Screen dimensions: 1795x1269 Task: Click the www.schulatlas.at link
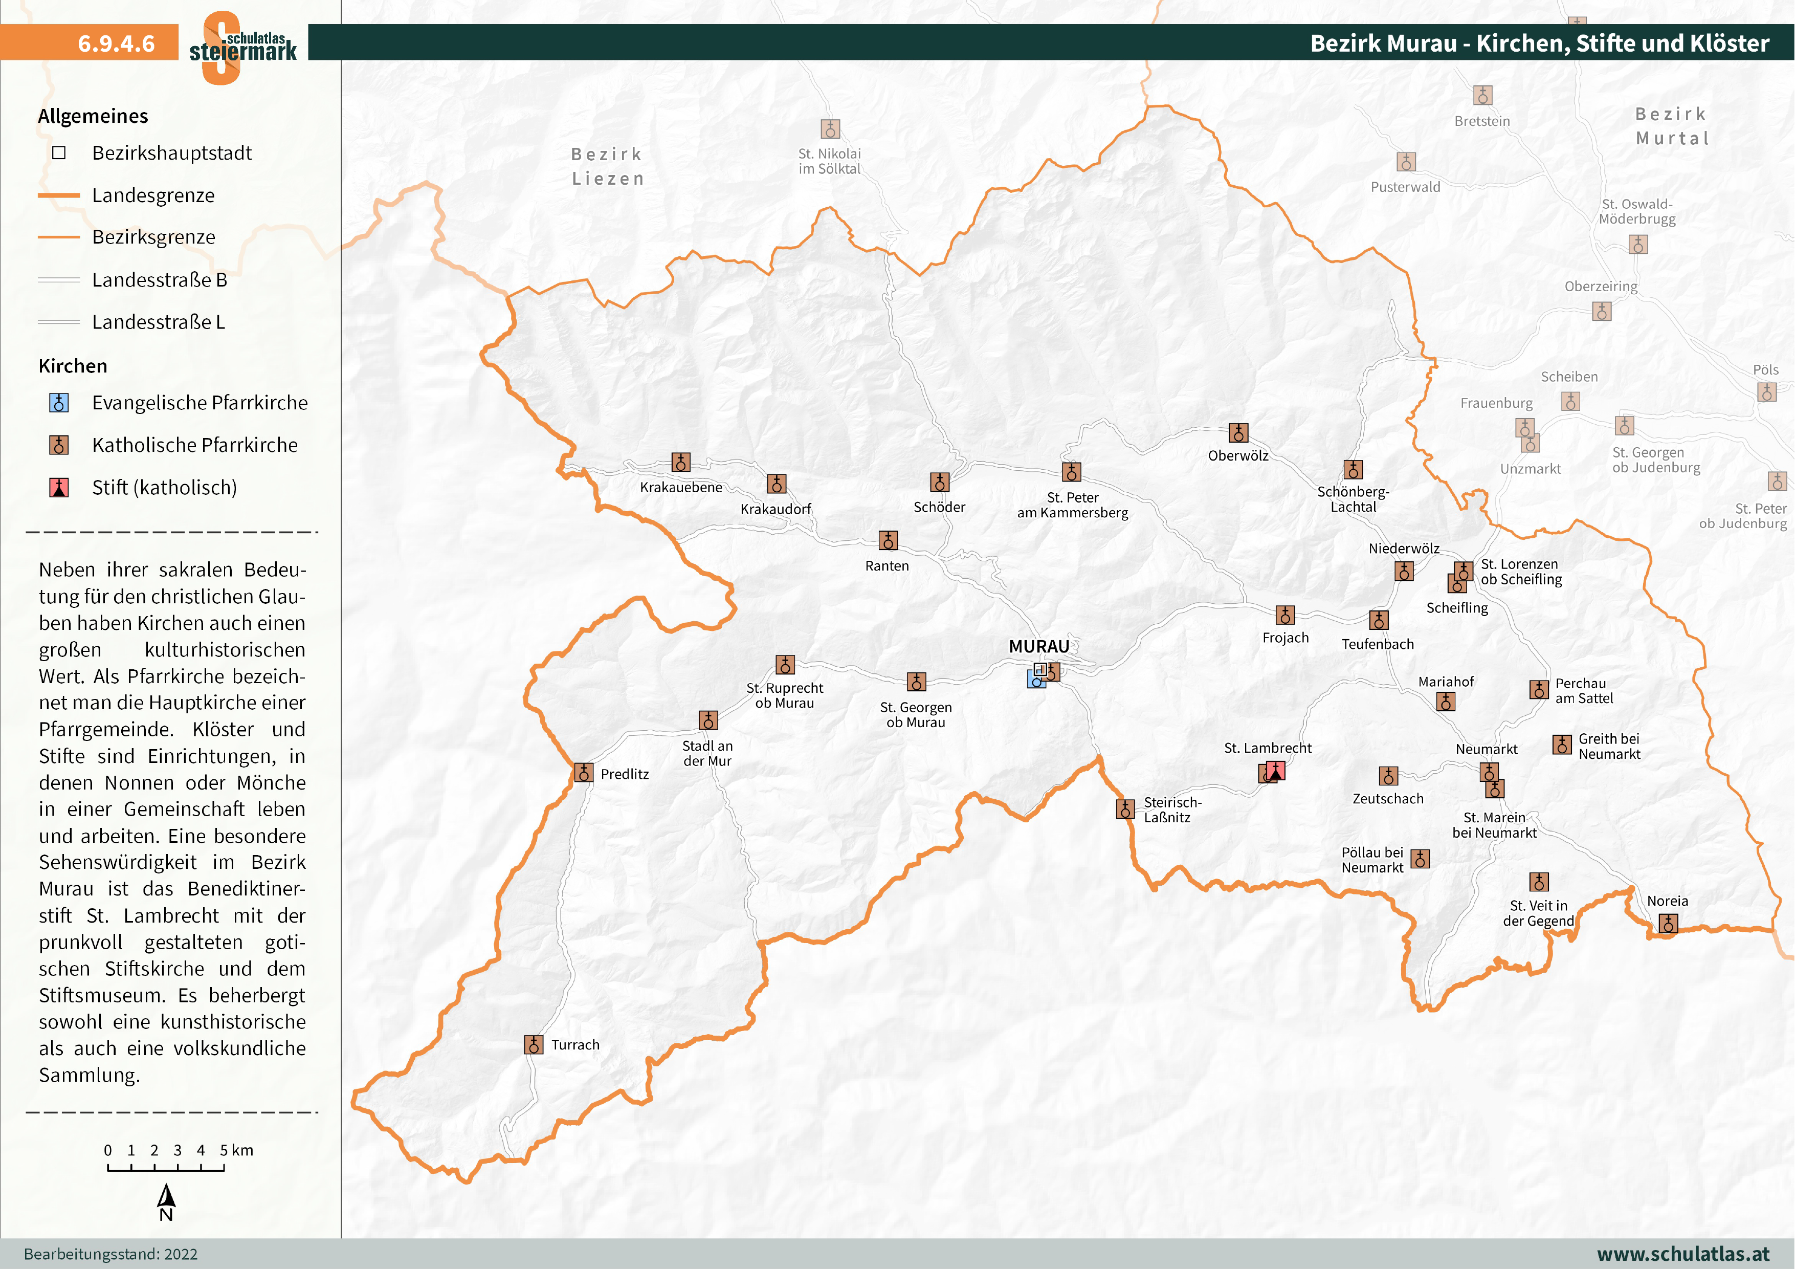click(x=1682, y=1253)
